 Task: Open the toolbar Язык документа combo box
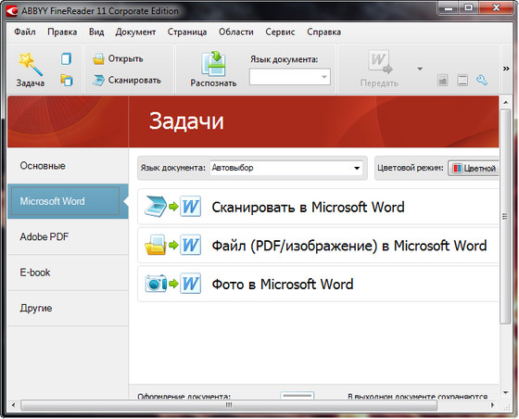[x=289, y=77]
